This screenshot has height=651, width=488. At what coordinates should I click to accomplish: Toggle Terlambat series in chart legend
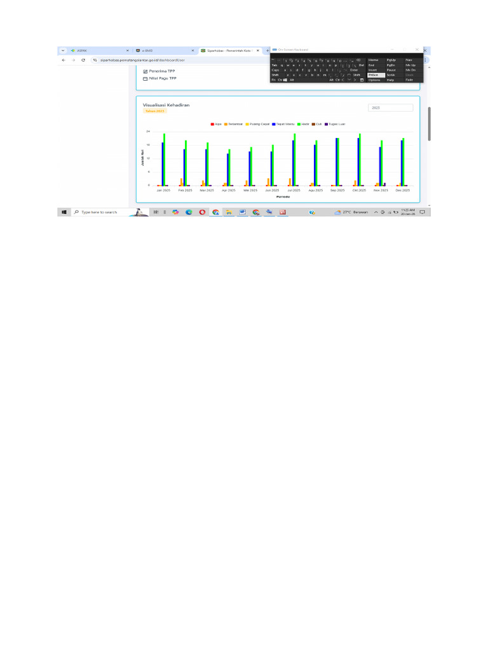point(233,124)
